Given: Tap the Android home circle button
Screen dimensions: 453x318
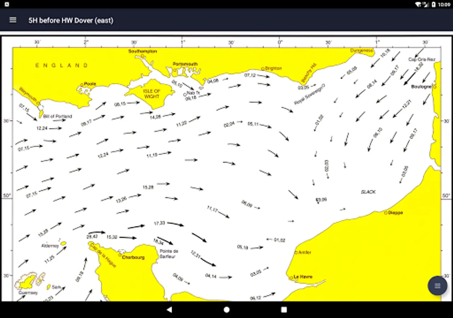Looking at the screenshot, I should tap(226, 310).
